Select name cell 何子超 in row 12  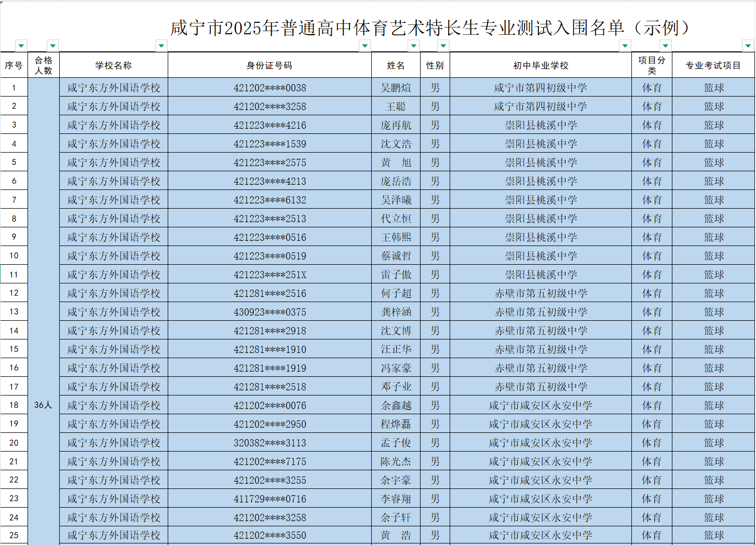click(x=396, y=293)
